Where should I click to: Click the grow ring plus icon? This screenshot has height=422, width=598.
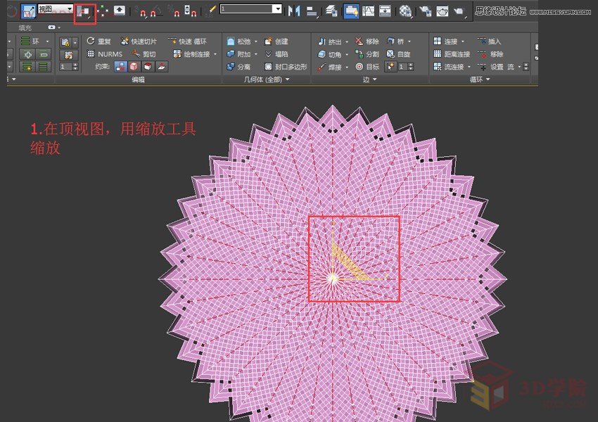27,54
